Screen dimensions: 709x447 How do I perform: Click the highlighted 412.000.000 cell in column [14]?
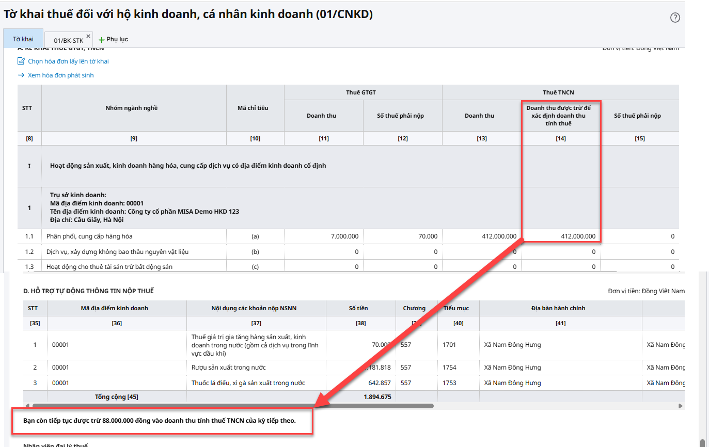click(x=561, y=236)
